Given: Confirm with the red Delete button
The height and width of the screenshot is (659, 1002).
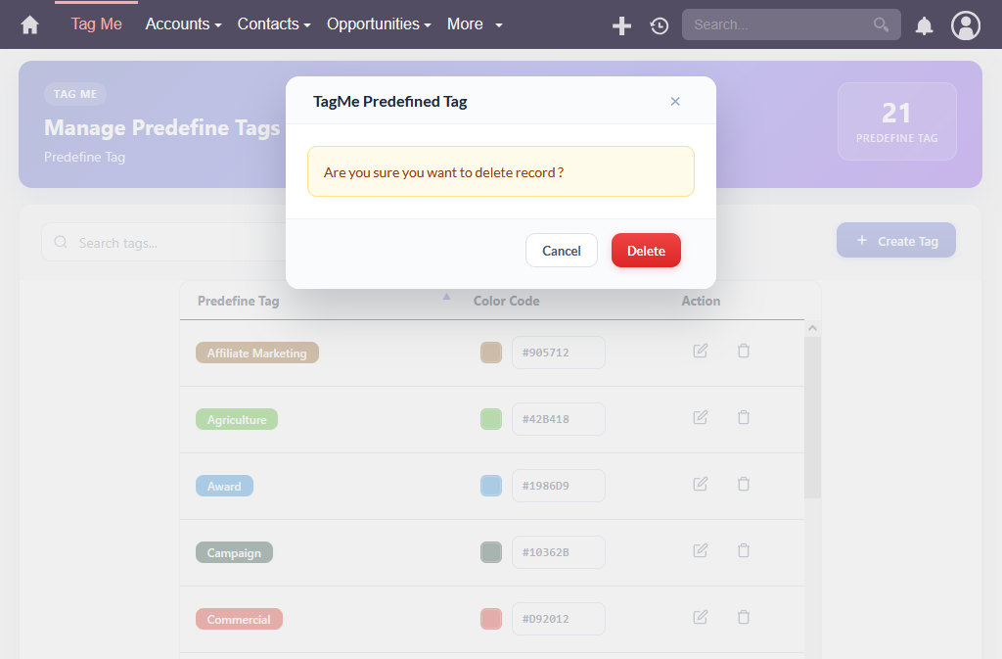Looking at the screenshot, I should [646, 251].
